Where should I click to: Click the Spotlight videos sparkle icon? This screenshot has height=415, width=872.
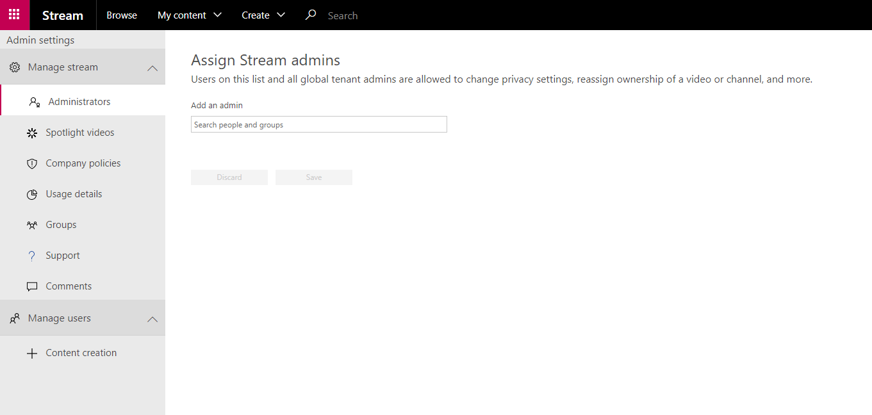pyautogui.click(x=32, y=133)
